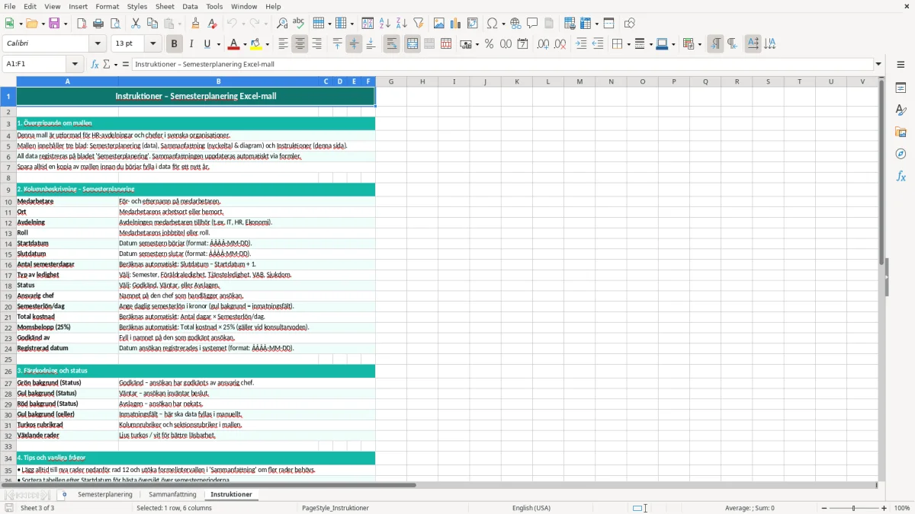Viewport: 915px width, 514px height.
Task: Open the Background Color dropdown arrow
Action: [x=268, y=44]
